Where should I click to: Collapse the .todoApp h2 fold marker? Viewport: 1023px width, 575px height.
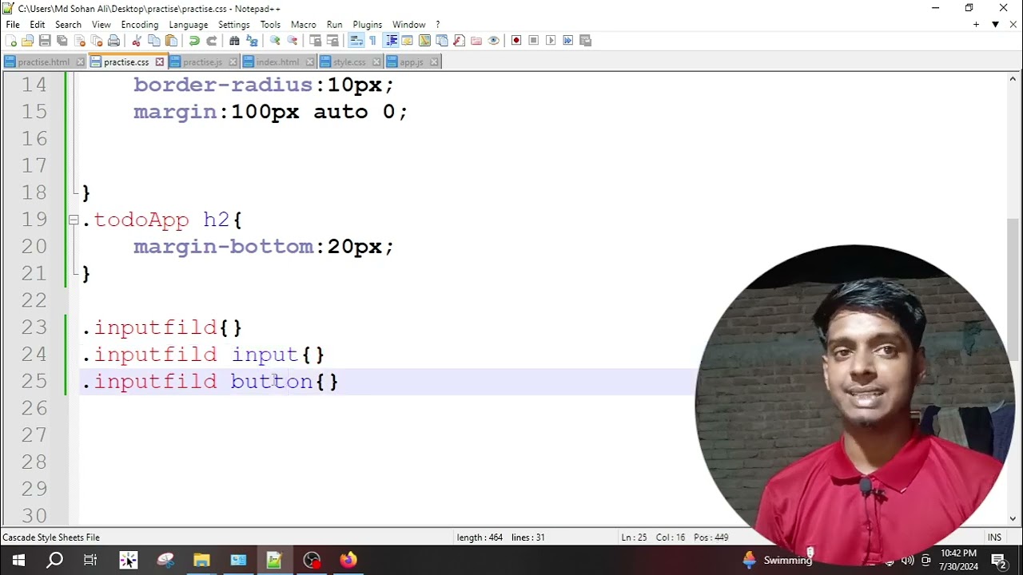(x=73, y=220)
